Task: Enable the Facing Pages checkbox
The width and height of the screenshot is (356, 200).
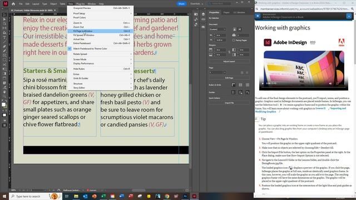Action: [x=234, y=40]
